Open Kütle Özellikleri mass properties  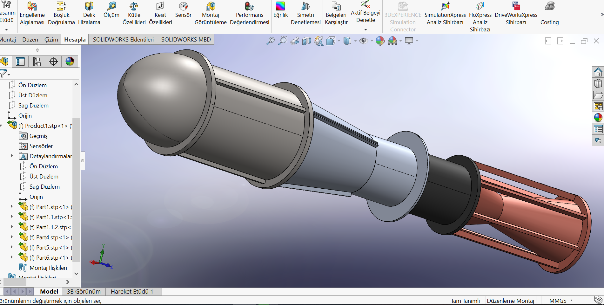(134, 14)
